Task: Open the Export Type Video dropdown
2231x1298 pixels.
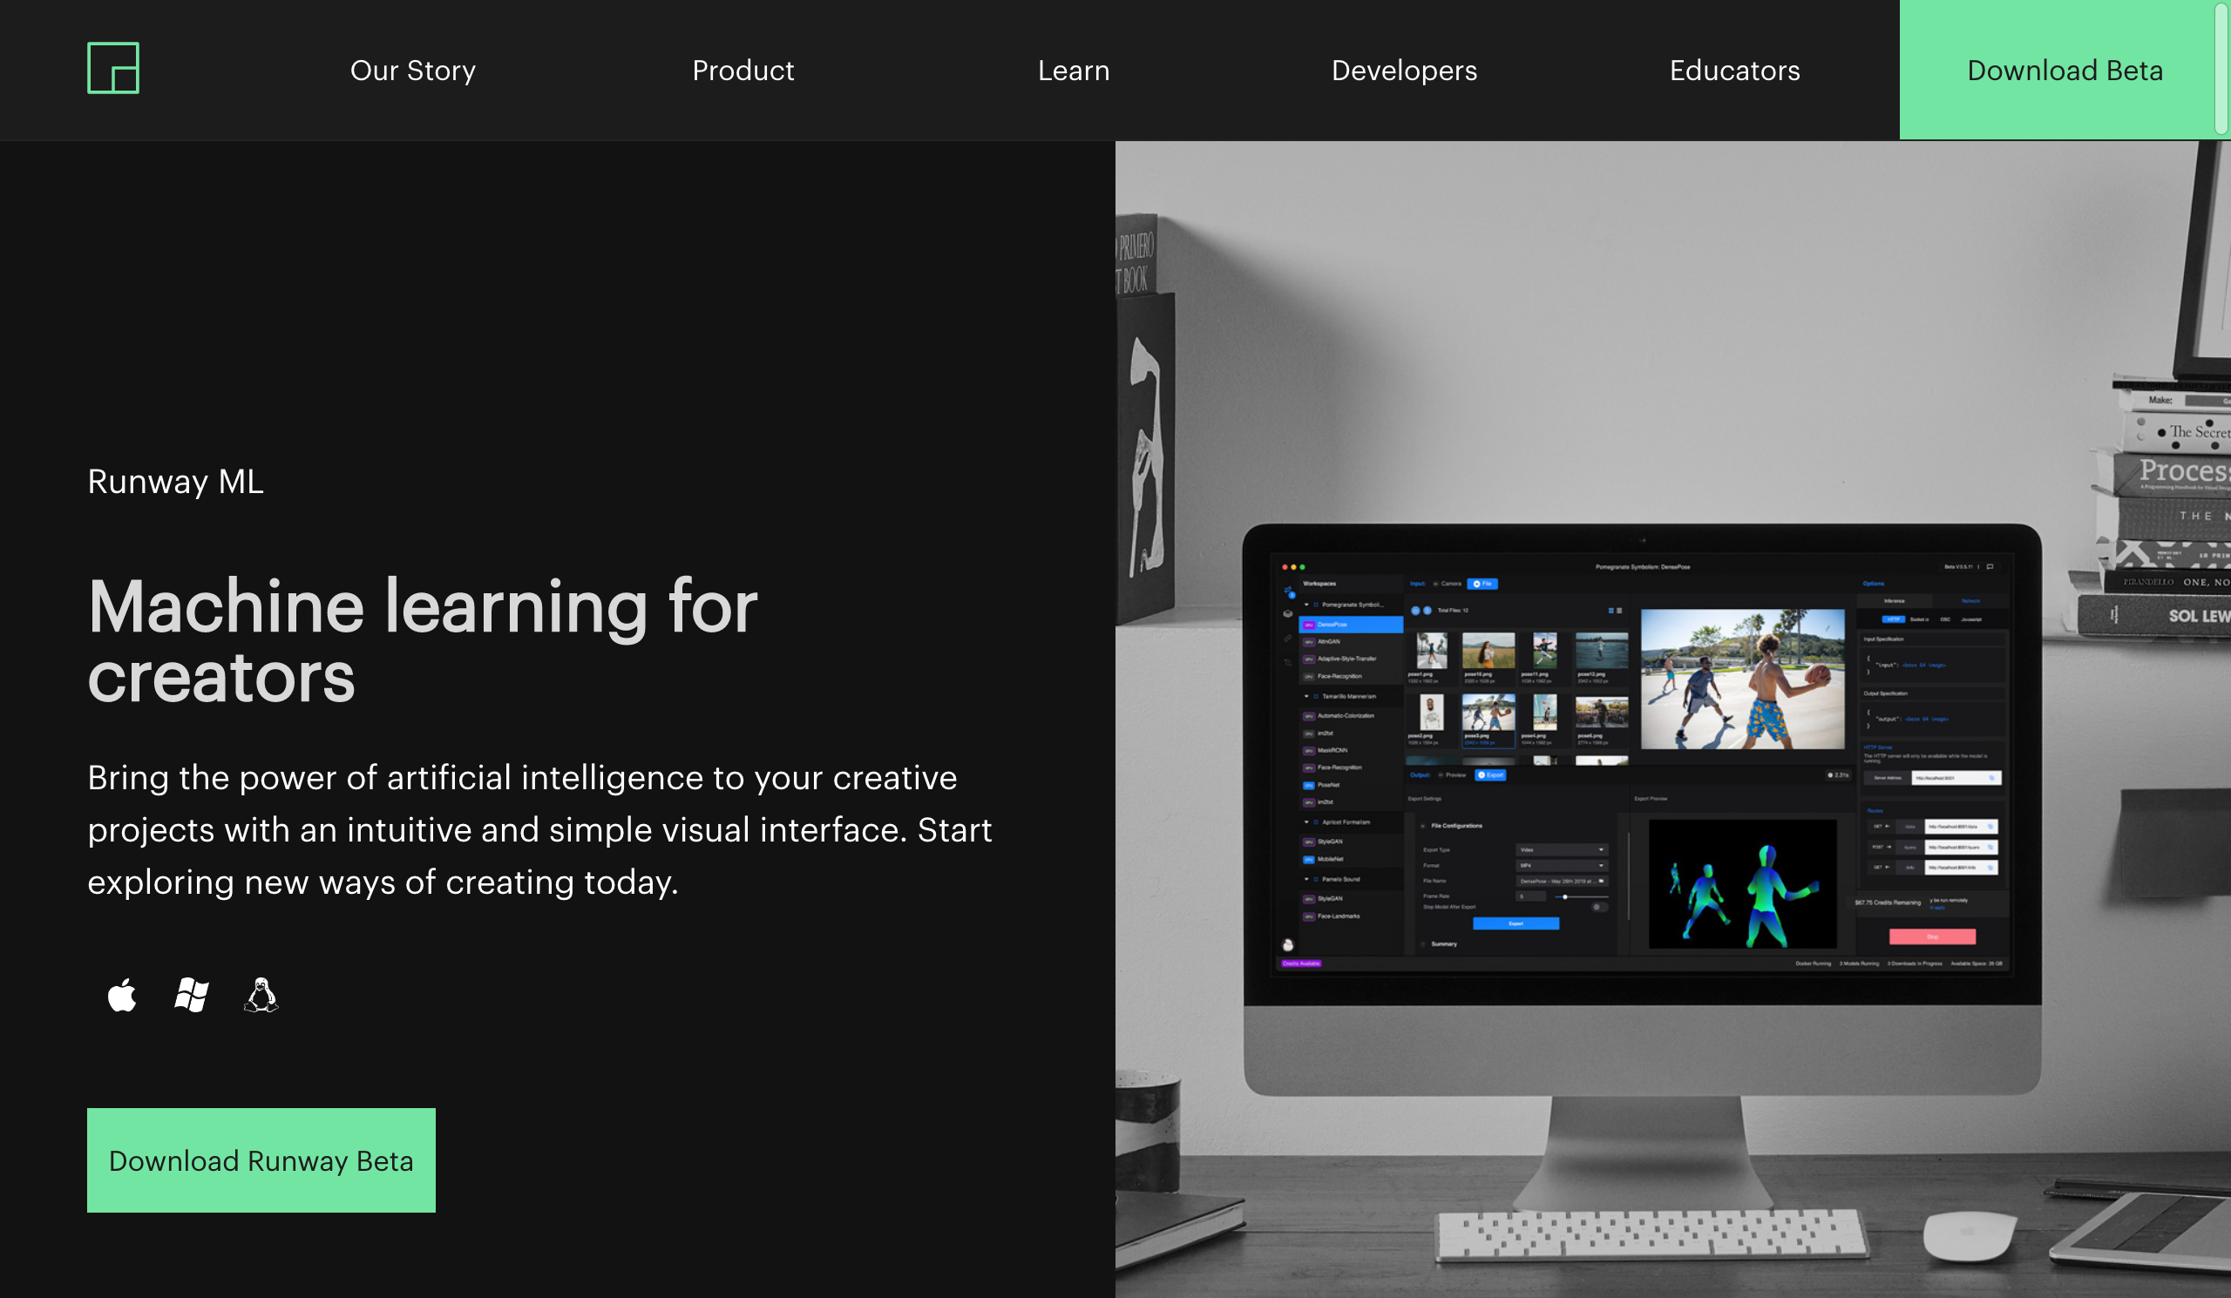Action: pyautogui.click(x=1560, y=849)
